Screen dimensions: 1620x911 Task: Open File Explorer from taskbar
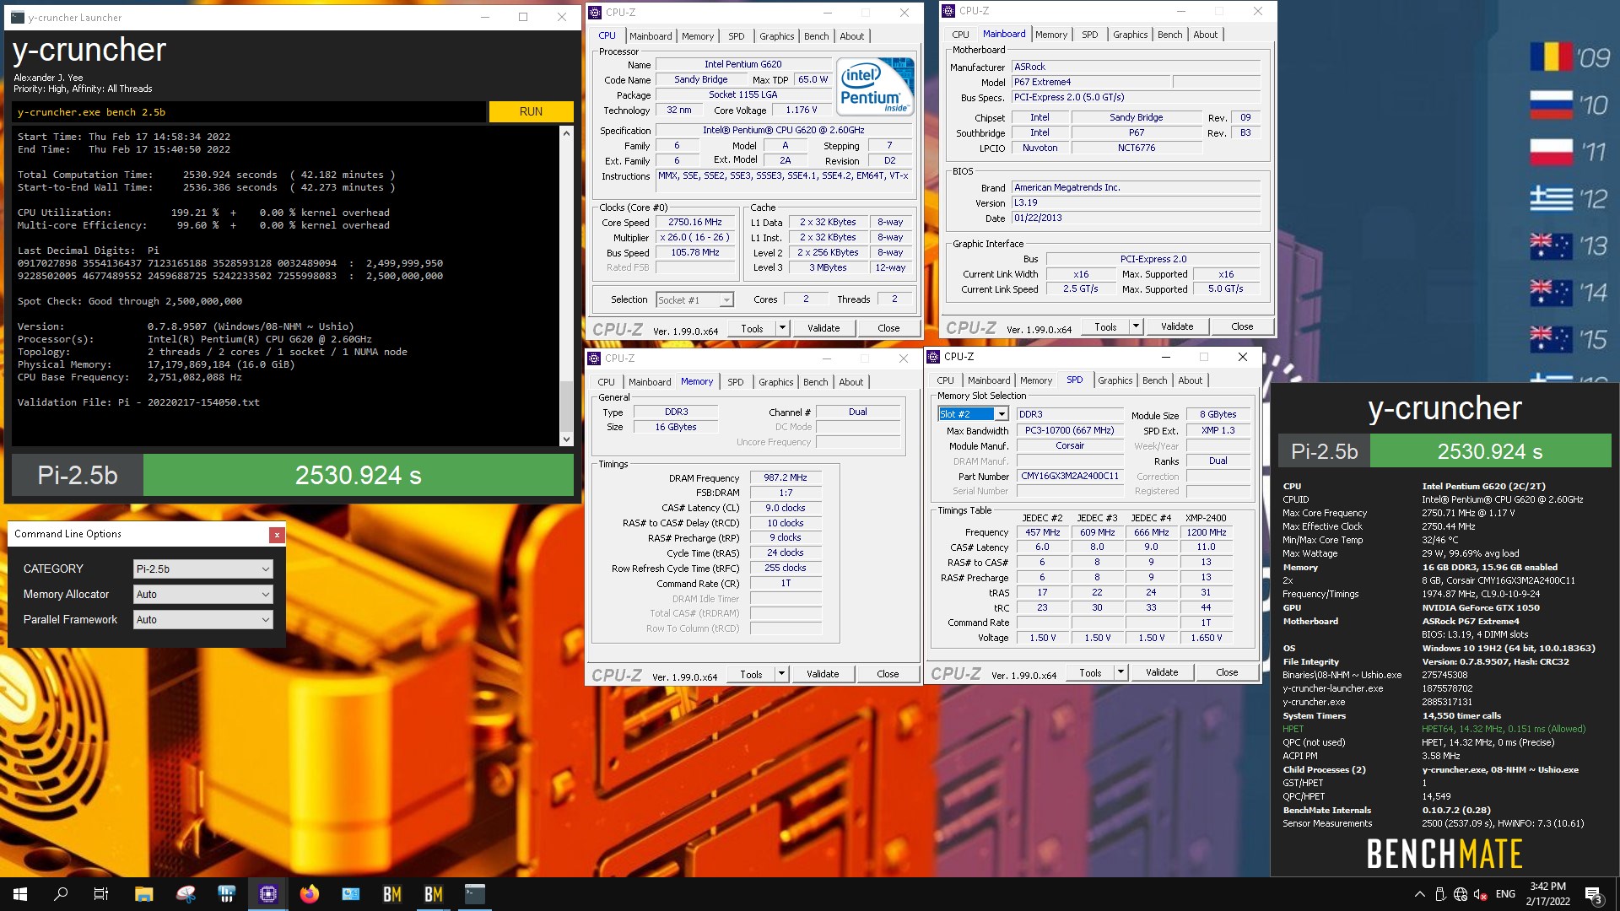(x=143, y=894)
